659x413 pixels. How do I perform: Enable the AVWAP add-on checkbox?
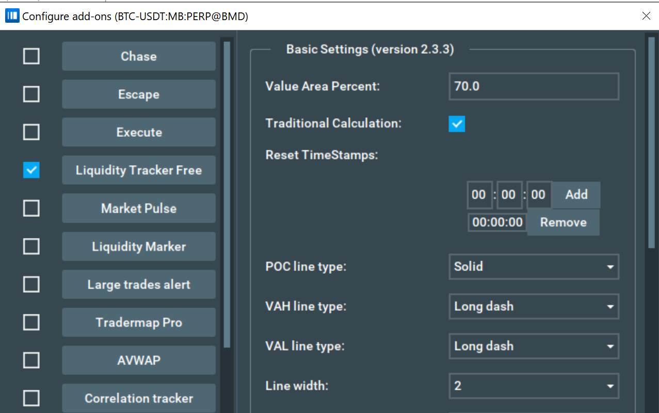tap(31, 360)
